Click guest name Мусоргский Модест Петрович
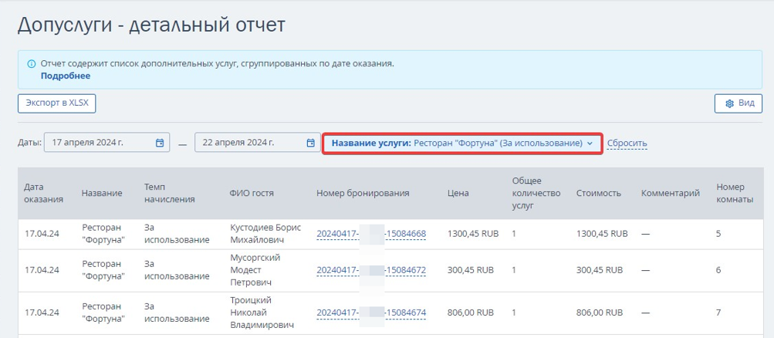This screenshot has width=774, height=338. (x=254, y=270)
